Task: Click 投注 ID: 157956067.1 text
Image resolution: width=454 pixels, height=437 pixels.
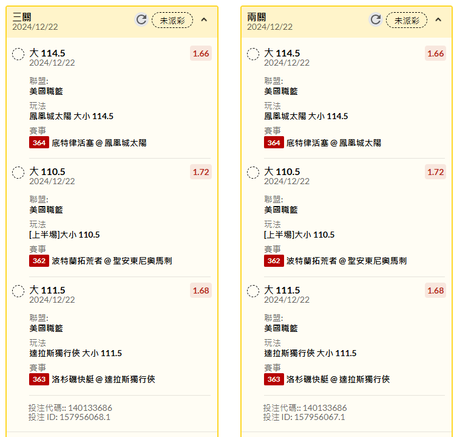Action: 304,417
